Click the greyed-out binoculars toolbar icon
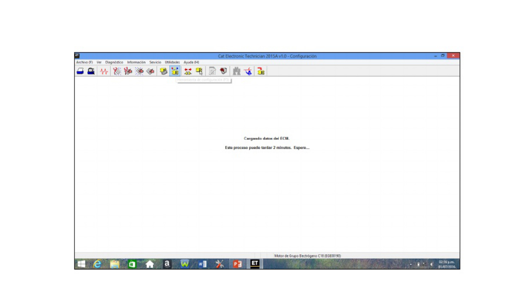Viewport: 524px width, 295px height. [237, 71]
